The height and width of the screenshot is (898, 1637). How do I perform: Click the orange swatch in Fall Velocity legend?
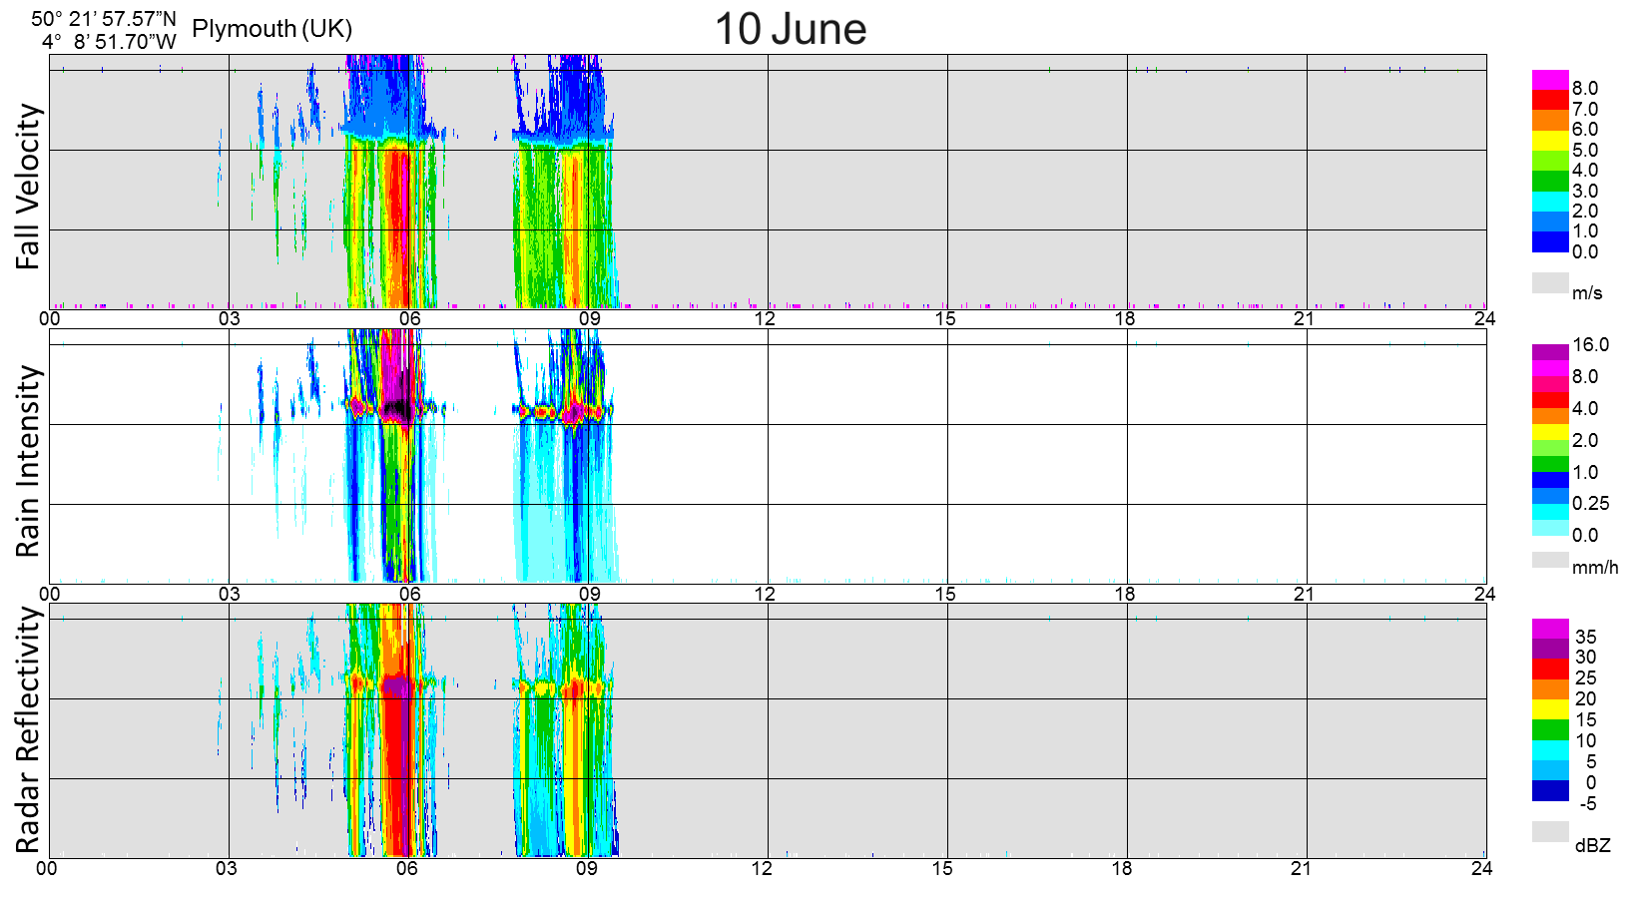(1550, 121)
